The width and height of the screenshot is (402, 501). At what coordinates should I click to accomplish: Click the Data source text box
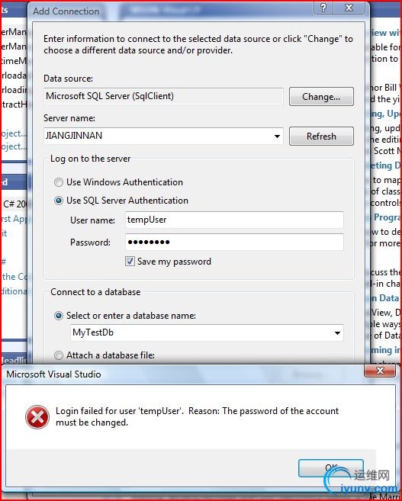[163, 96]
